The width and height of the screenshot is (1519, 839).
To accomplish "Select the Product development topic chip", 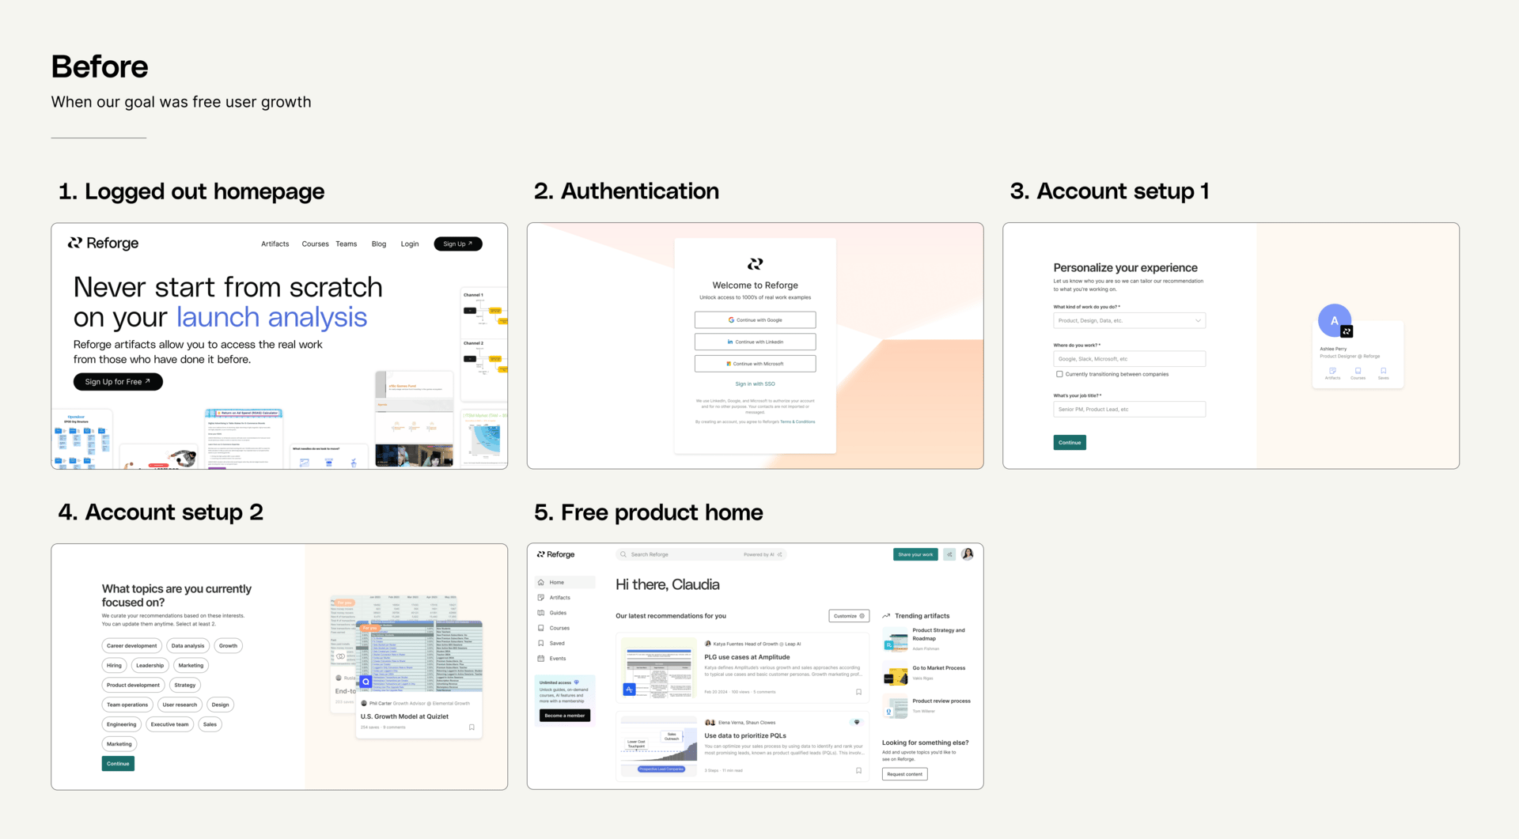I will (133, 686).
